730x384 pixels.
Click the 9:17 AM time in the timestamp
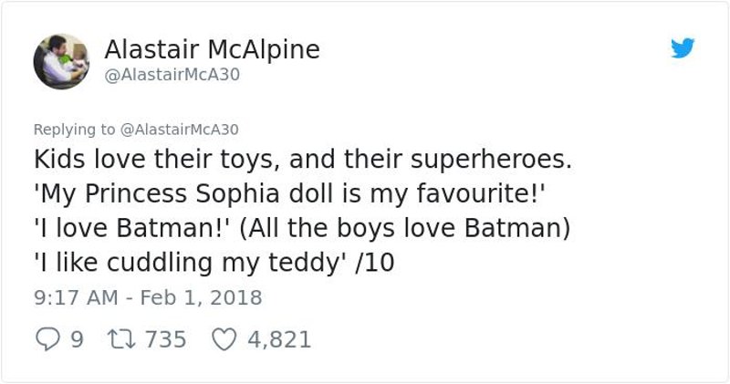point(75,297)
